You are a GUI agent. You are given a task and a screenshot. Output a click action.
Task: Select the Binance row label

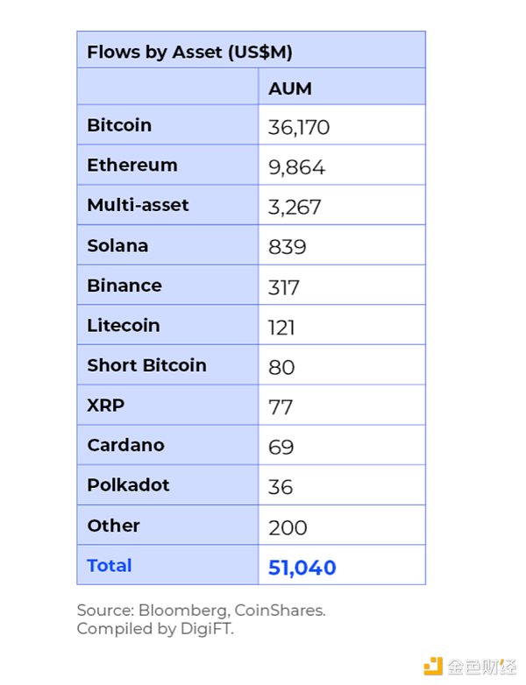(124, 286)
